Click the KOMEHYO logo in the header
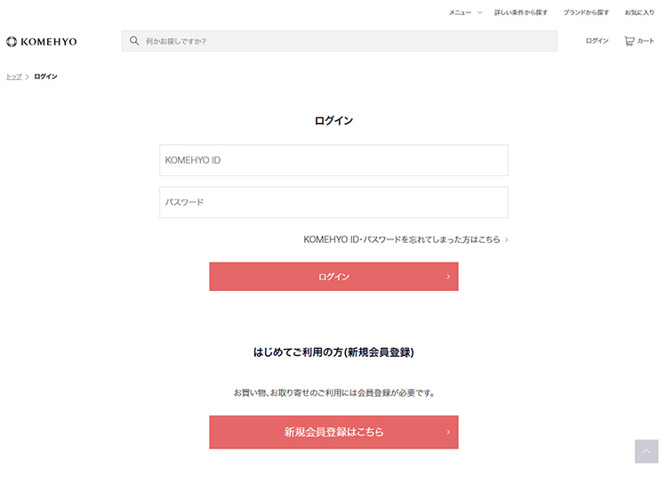The height and width of the screenshot is (501, 667). click(x=42, y=42)
